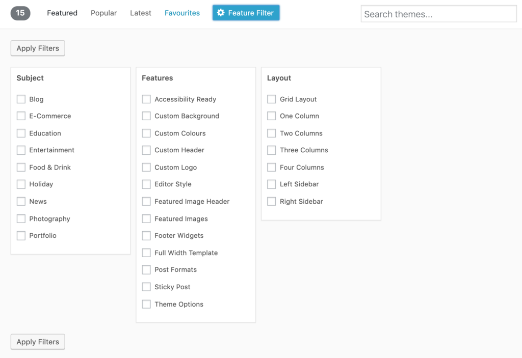
Task: Close the Feature Filter panel
Action: (x=246, y=13)
